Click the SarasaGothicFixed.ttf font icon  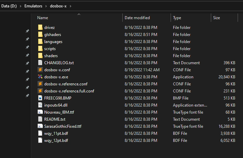[x=40, y=126]
